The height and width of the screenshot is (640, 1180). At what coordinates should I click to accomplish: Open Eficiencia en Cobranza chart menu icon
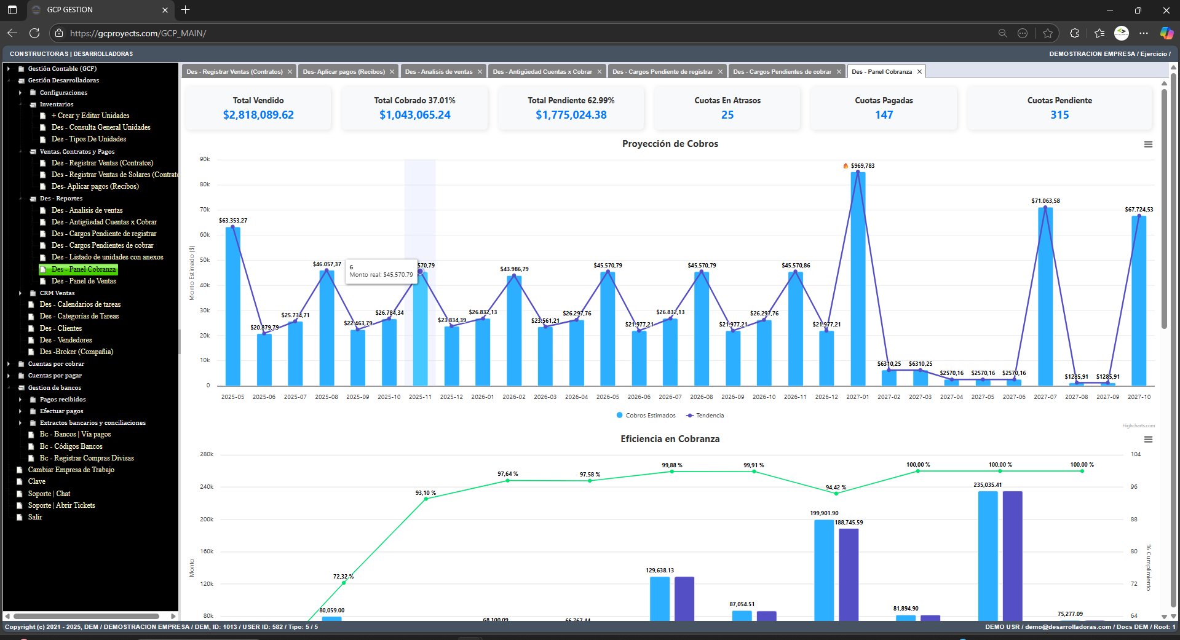(1147, 440)
